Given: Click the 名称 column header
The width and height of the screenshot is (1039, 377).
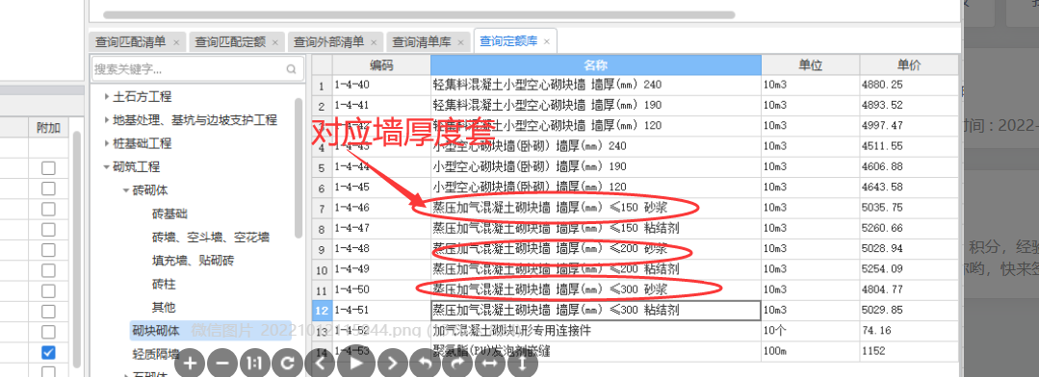Looking at the screenshot, I should point(596,64).
